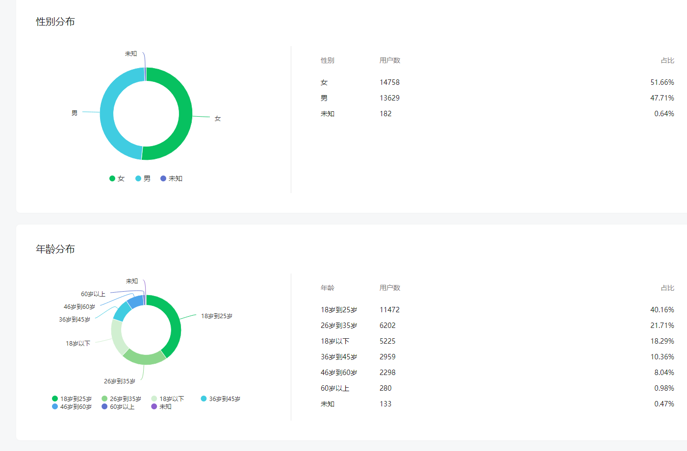The image size is (687, 451).
Task: Click the user count 6202
Action: pos(387,326)
